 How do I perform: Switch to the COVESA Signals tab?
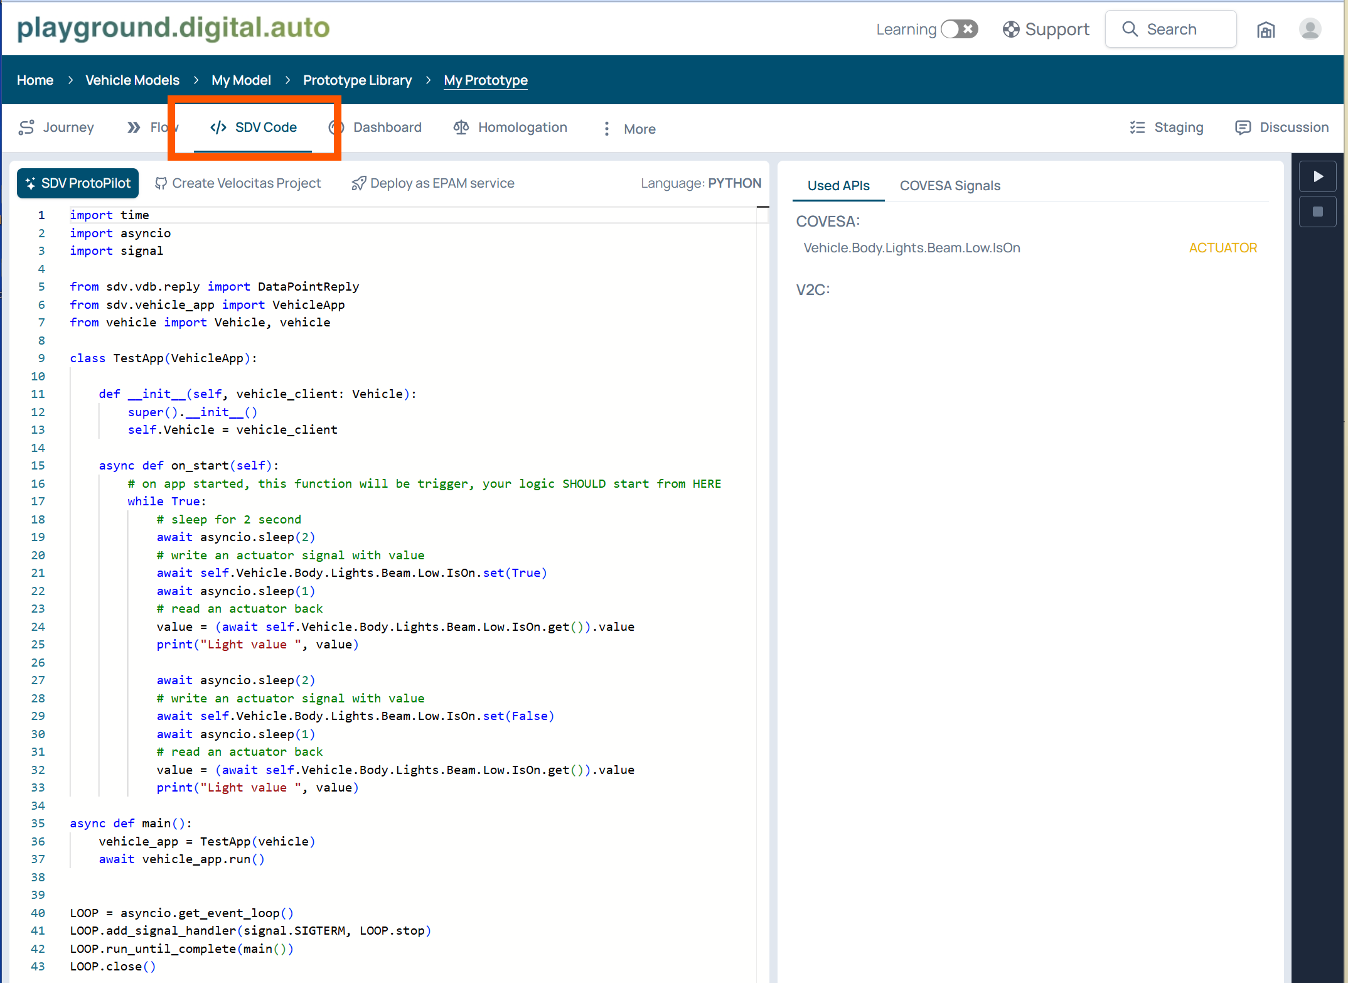click(949, 186)
